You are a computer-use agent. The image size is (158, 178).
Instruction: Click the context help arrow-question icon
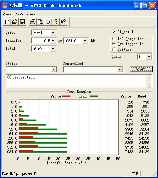point(63,22)
